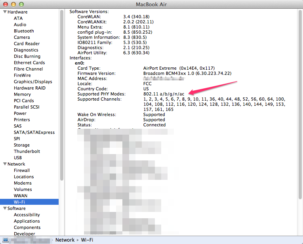303x244 pixels.
Task: Open SATA/SATAExpress entry
Action: 34,133
